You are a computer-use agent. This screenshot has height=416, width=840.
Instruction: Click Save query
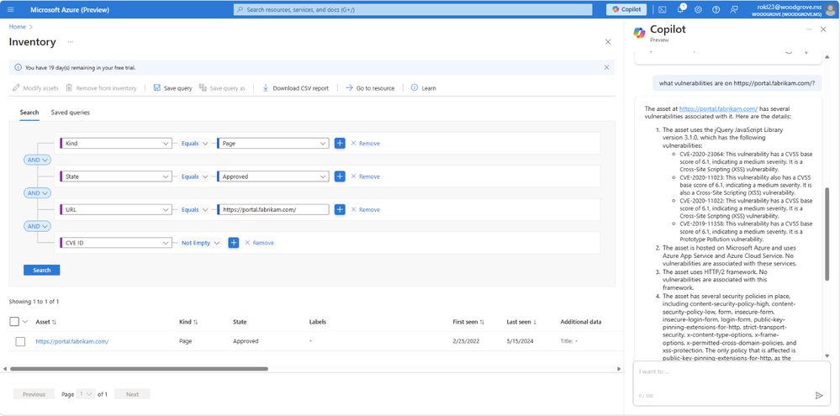point(172,87)
